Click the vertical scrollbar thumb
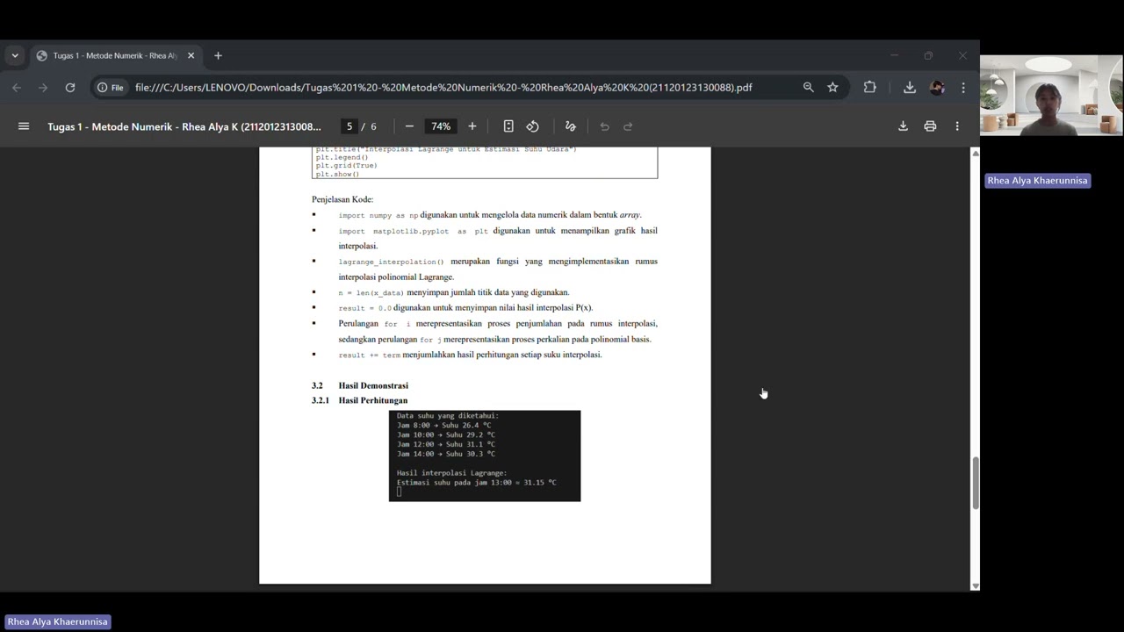Image resolution: width=1124 pixels, height=632 pixels. tap(975, 483)
